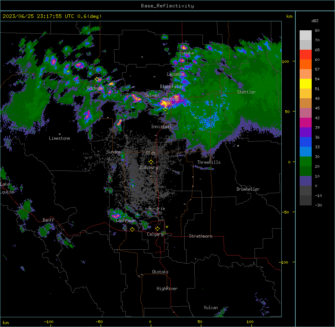Click the yellow diamond marker below Cochrane

(132, 229)
